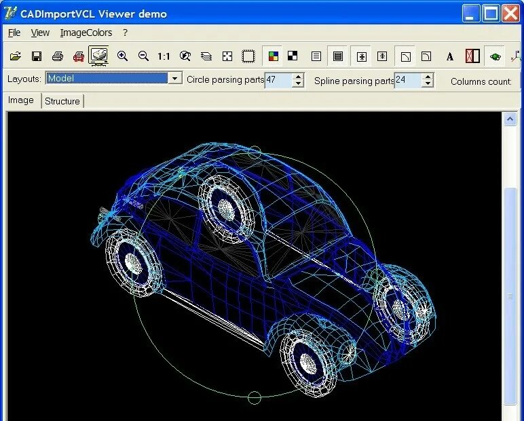Click the red printer icon
524x421 pixels.
coord(79,56)
